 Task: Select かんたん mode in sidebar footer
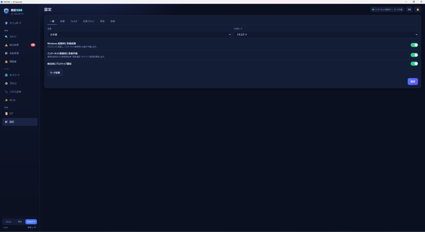[9, 222]
